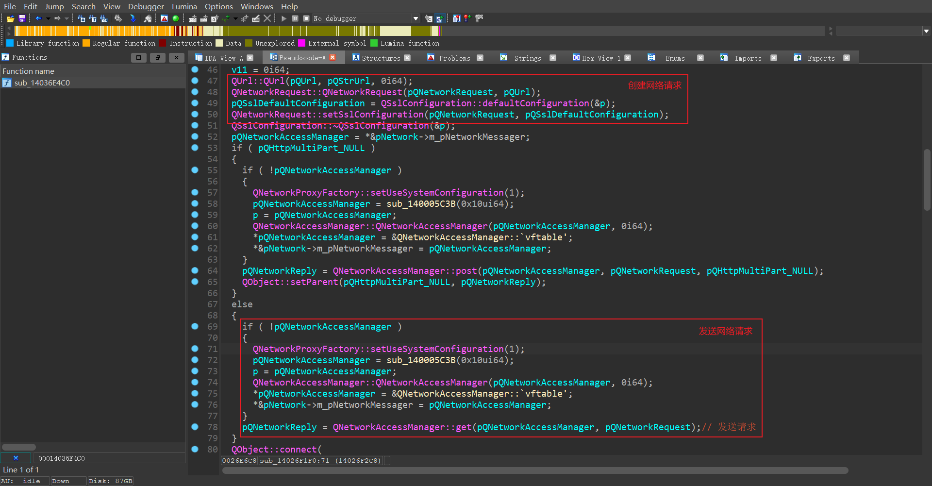Expand the navigation band dropdown at far right
The height and width of the screenshot is (486, 932).
point(926,31)
